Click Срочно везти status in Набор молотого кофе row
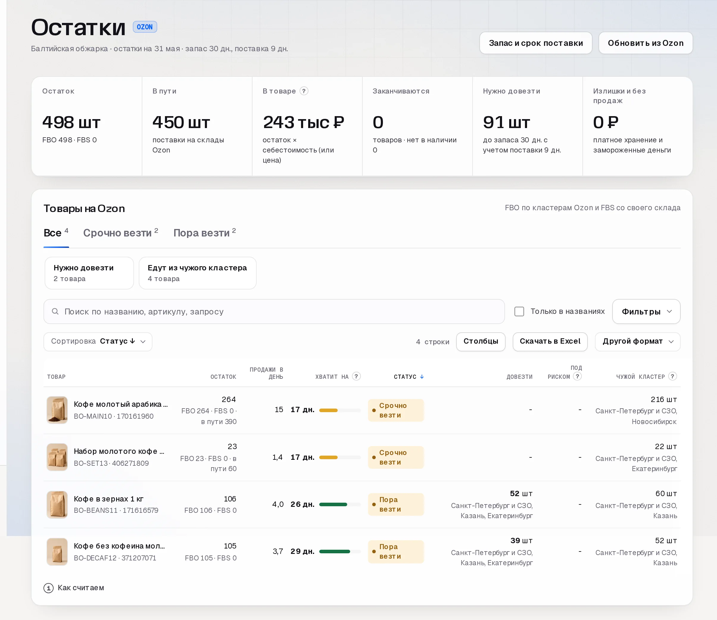Image resolution: width=717 pixels, height=620 pixels. 396,457
